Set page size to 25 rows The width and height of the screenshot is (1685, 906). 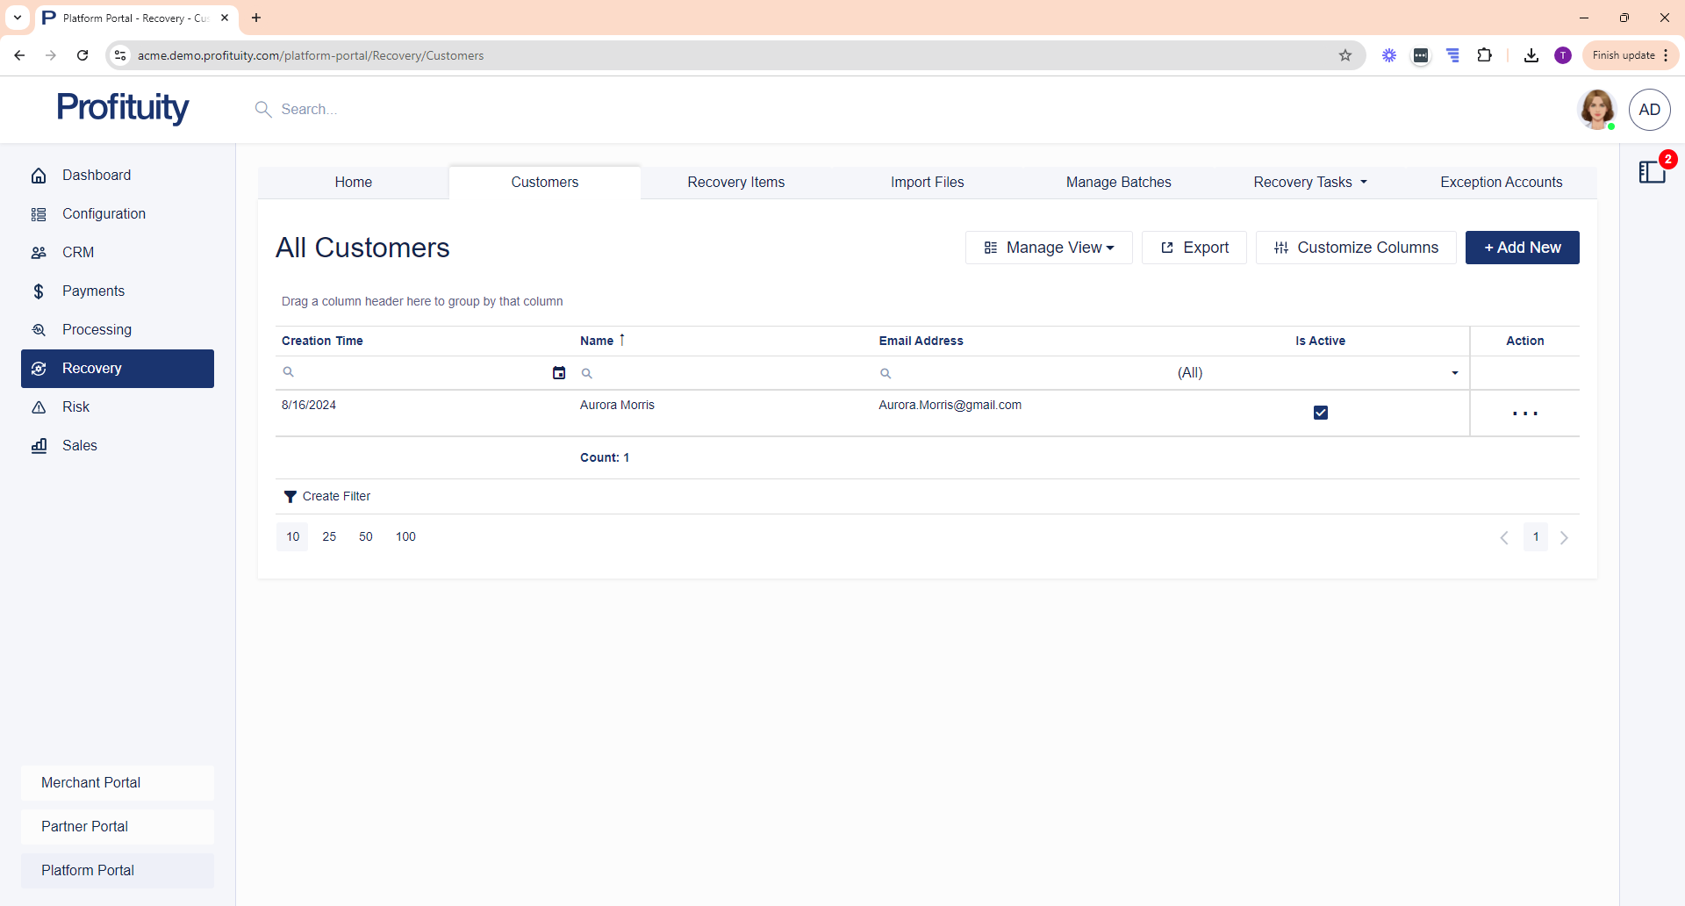(x=329, y=537)
